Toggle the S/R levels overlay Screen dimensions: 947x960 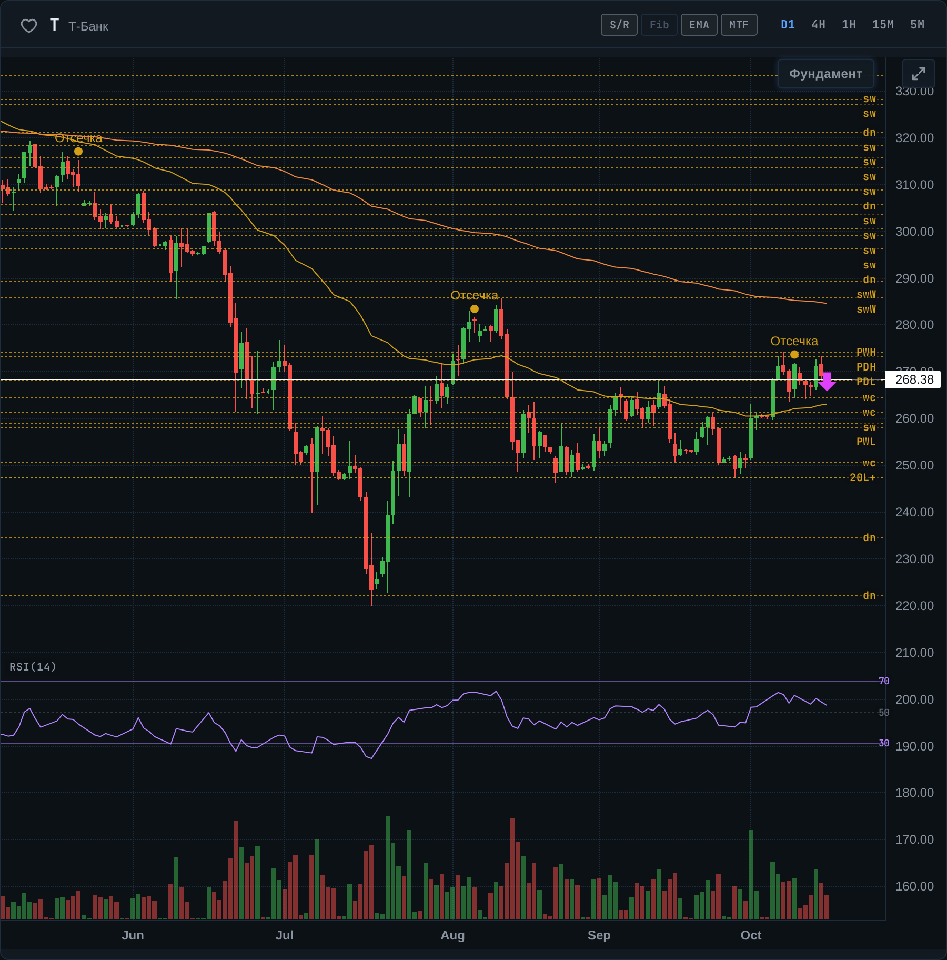619,25
